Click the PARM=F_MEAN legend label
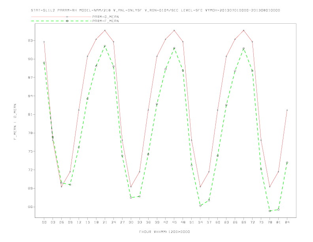The height and width of the screenshot is (242, 313). [106, 21]
